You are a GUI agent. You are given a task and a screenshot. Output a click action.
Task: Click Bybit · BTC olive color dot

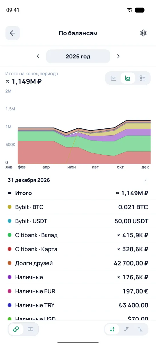(10, 207)
